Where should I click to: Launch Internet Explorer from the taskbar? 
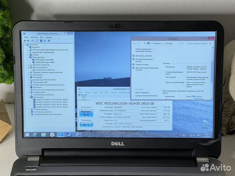35,135
